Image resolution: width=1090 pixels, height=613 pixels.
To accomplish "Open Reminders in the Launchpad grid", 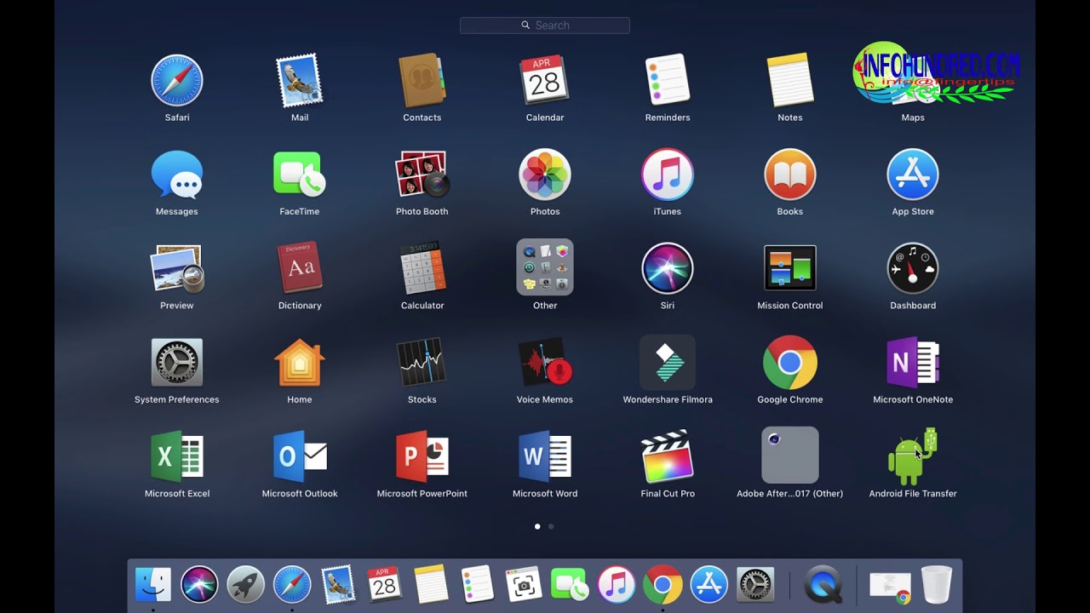I will point(668,81).
